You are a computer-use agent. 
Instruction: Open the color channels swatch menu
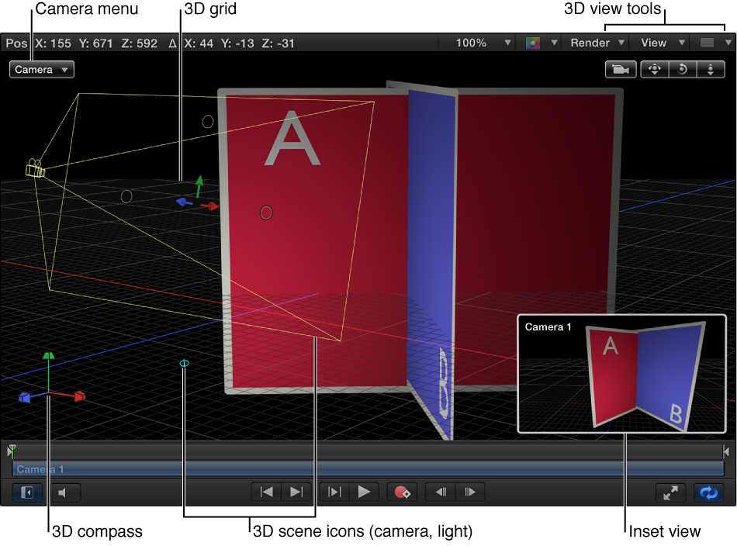click(539, 43)
